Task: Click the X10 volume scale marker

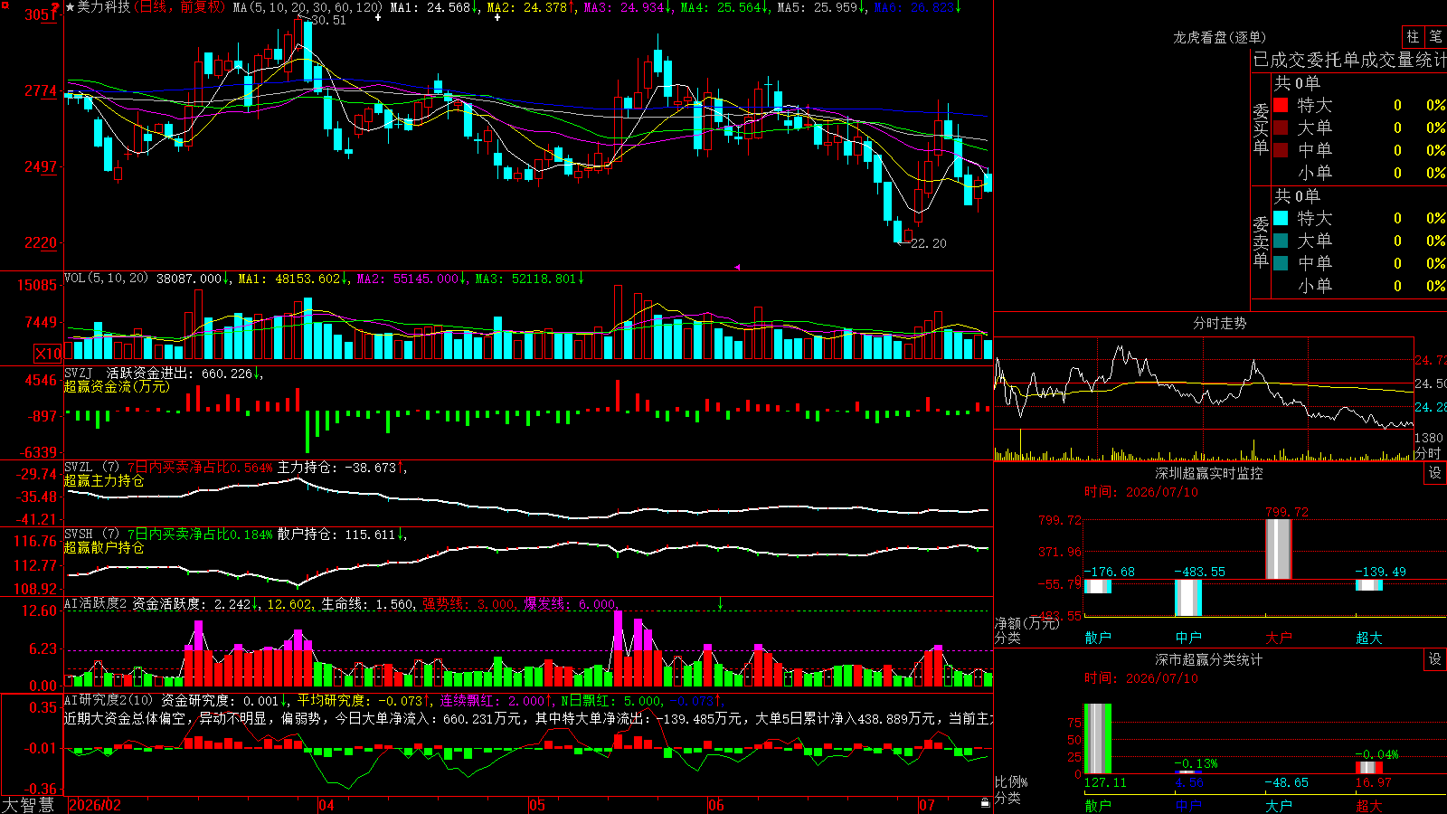Action: (48, 354)
